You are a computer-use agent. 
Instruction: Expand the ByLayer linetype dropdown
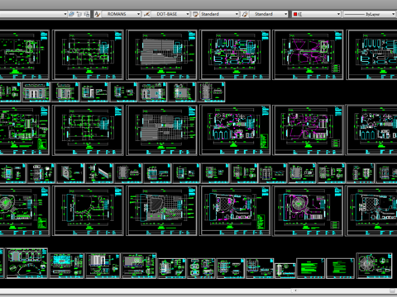[x=370, y=14]
